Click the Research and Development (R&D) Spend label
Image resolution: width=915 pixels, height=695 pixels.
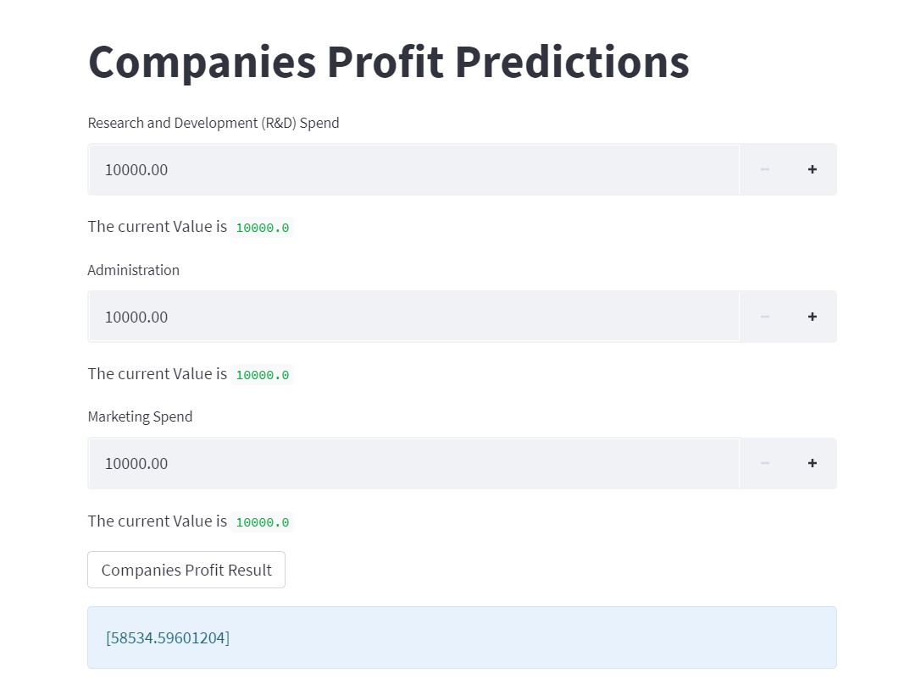coord(213,122)
